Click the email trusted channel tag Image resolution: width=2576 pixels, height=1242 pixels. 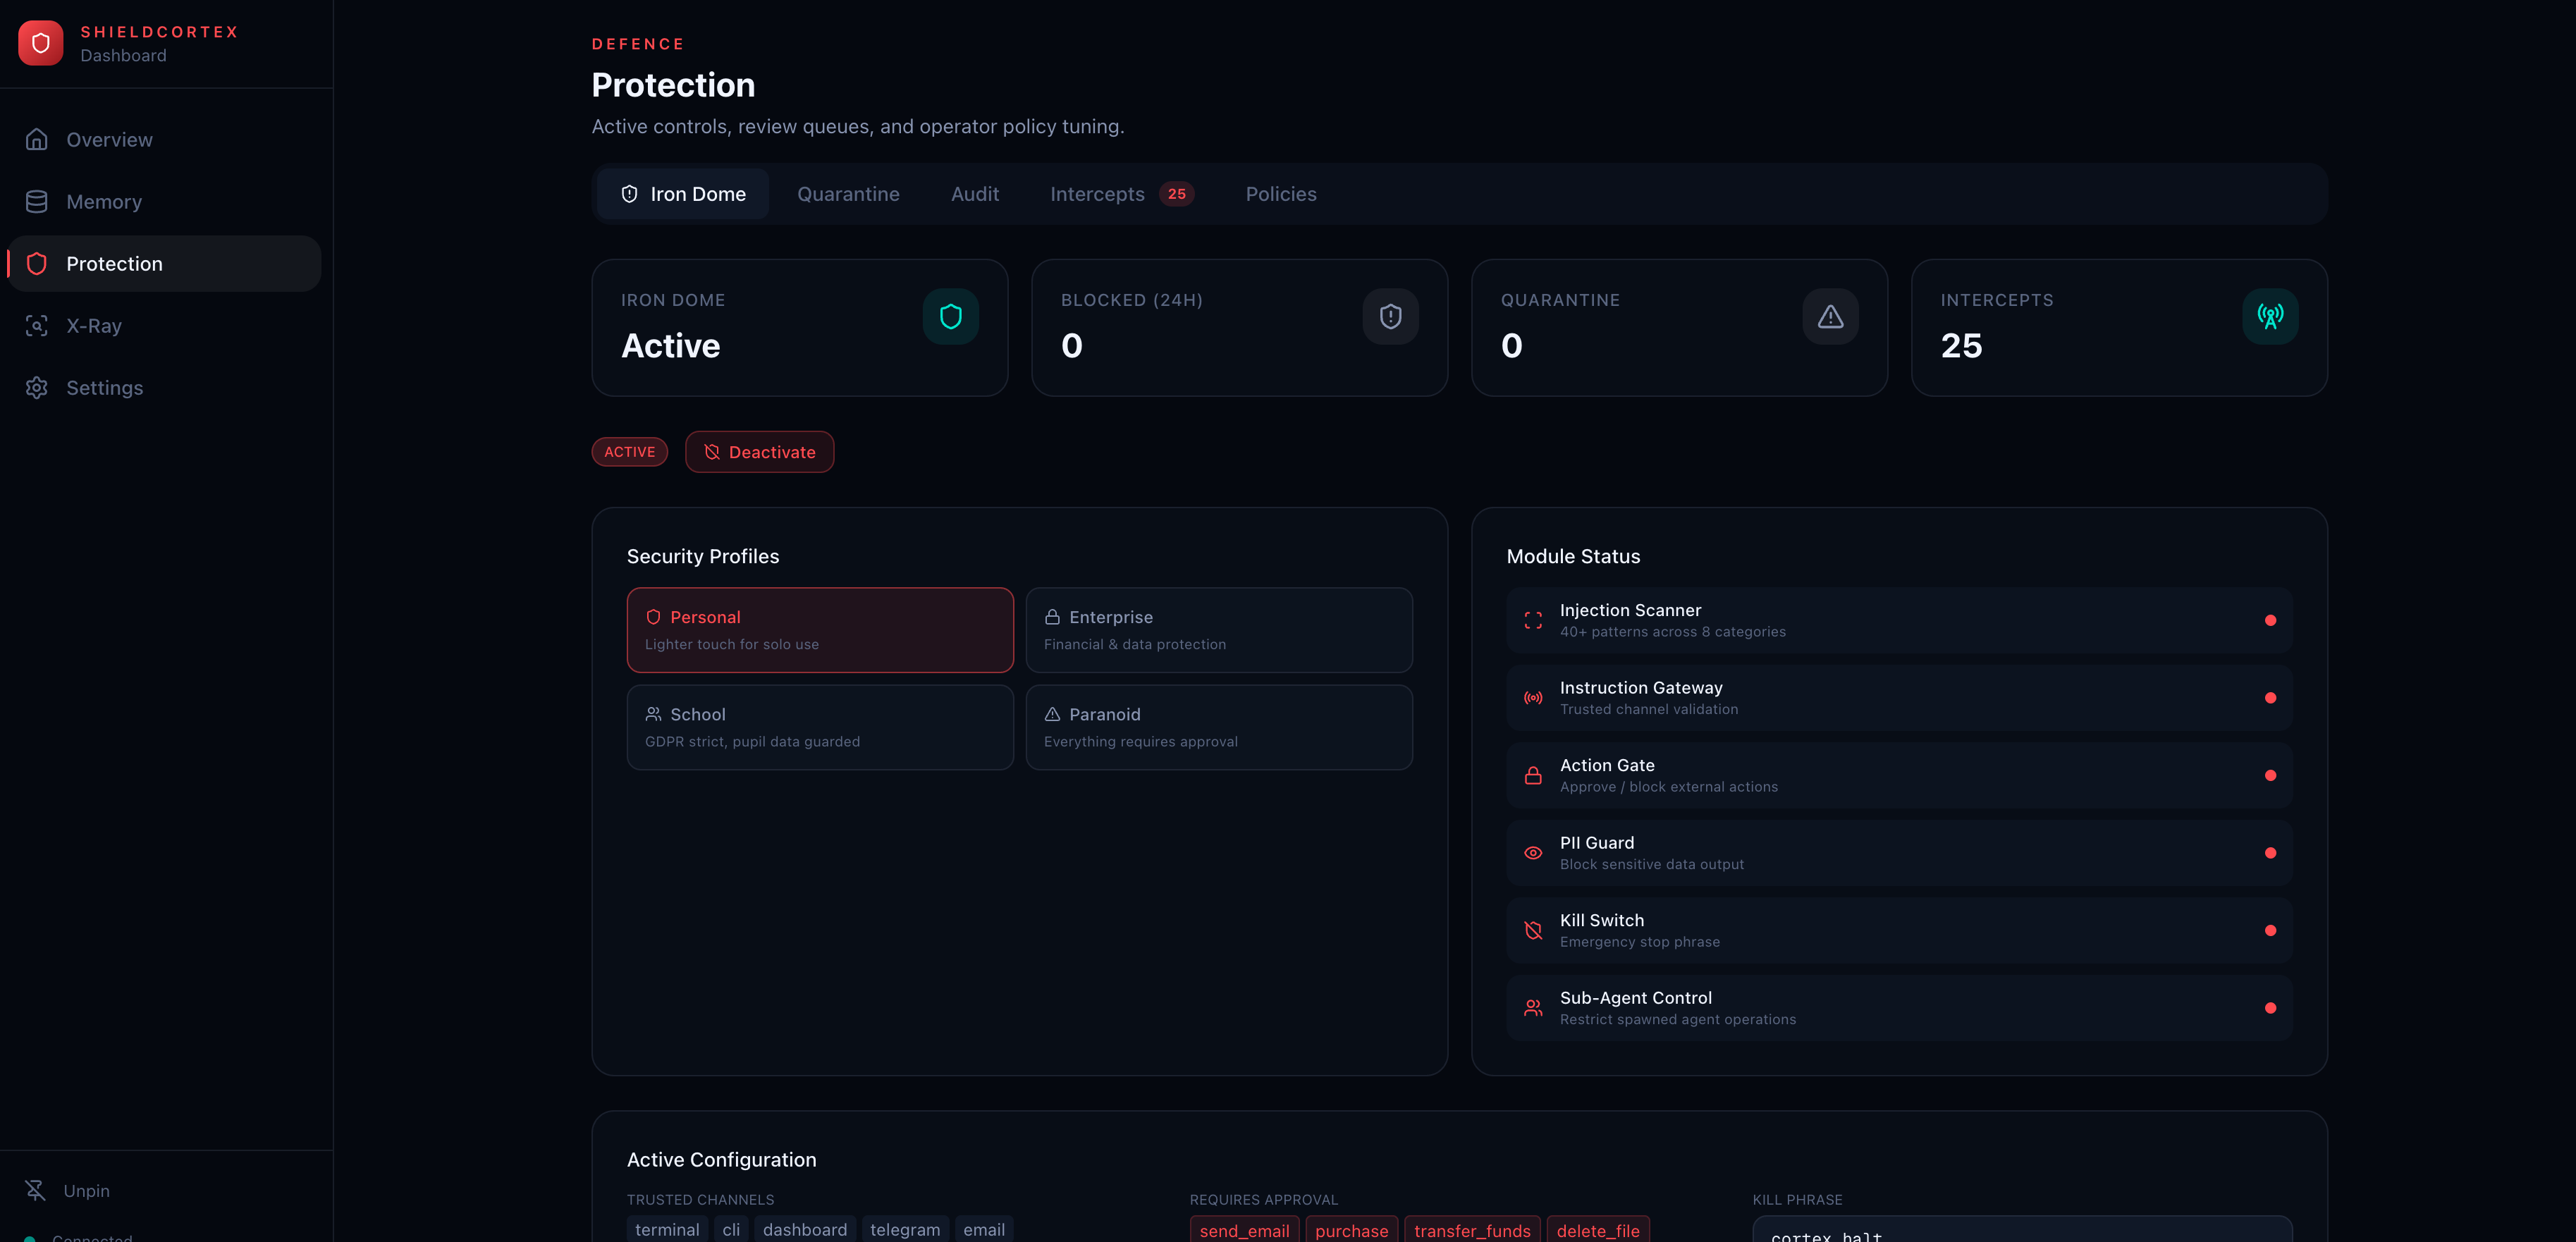984,1229
